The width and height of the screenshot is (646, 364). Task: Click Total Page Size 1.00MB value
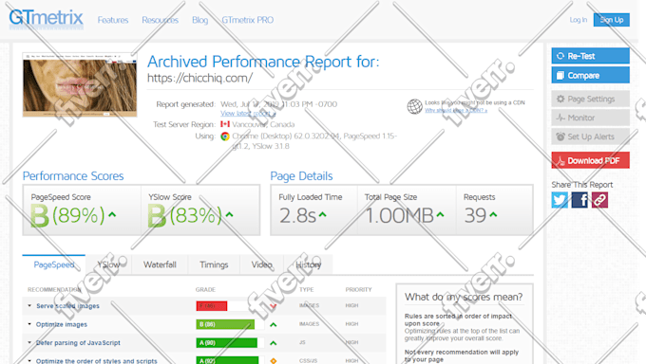pyautogui.click(x=400, y=215)
